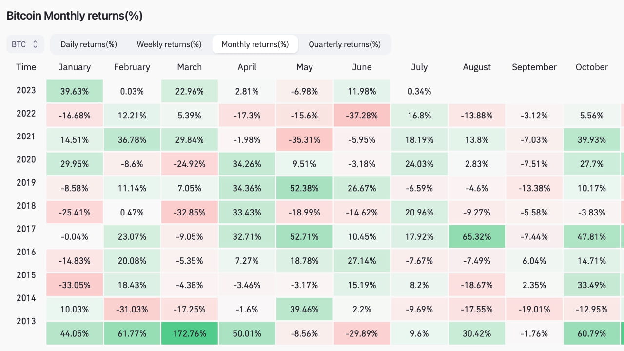Screen dimensions: 624x351
Task: Click the 2013 year label
Action: (x=26, y=321)
